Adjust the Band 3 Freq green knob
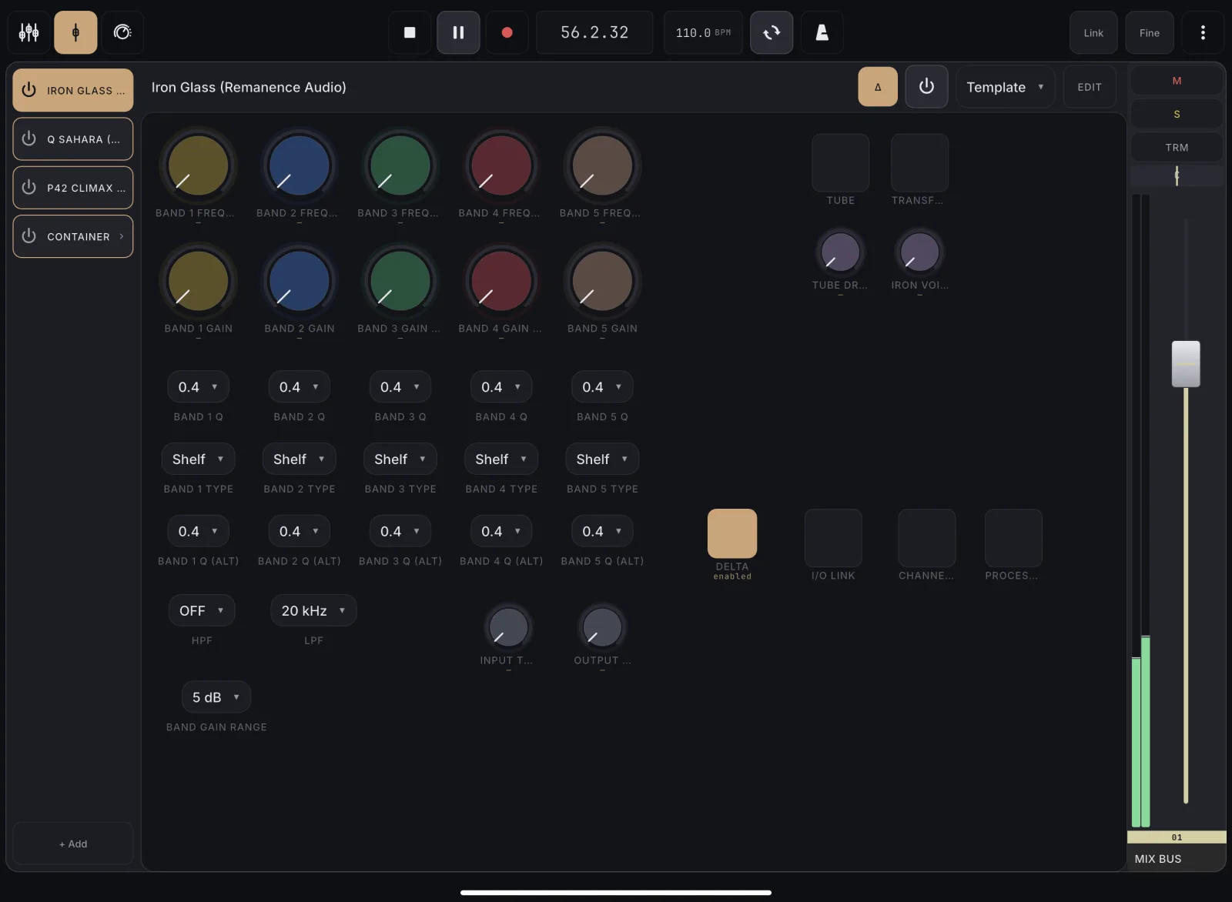 pyautogui.click(x=400, y=165)
